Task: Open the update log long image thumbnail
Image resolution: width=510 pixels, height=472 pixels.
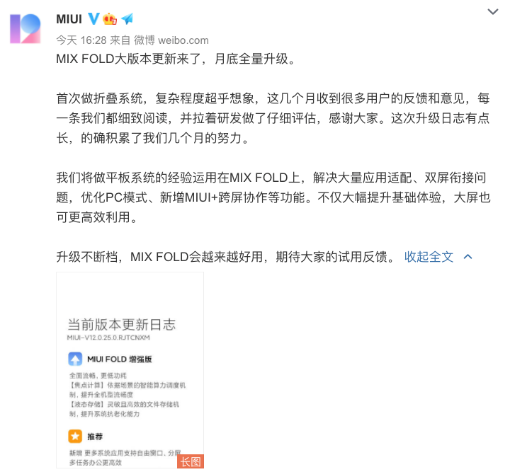Action: coord(130,370)
